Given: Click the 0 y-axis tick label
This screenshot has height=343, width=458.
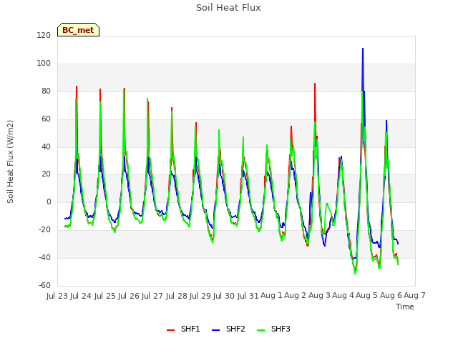Looking at the screenshot, I should [x=49, y=202].
